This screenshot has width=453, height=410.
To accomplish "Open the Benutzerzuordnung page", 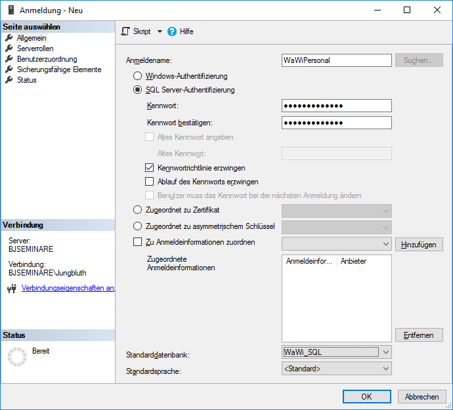I will coord(47,59).
